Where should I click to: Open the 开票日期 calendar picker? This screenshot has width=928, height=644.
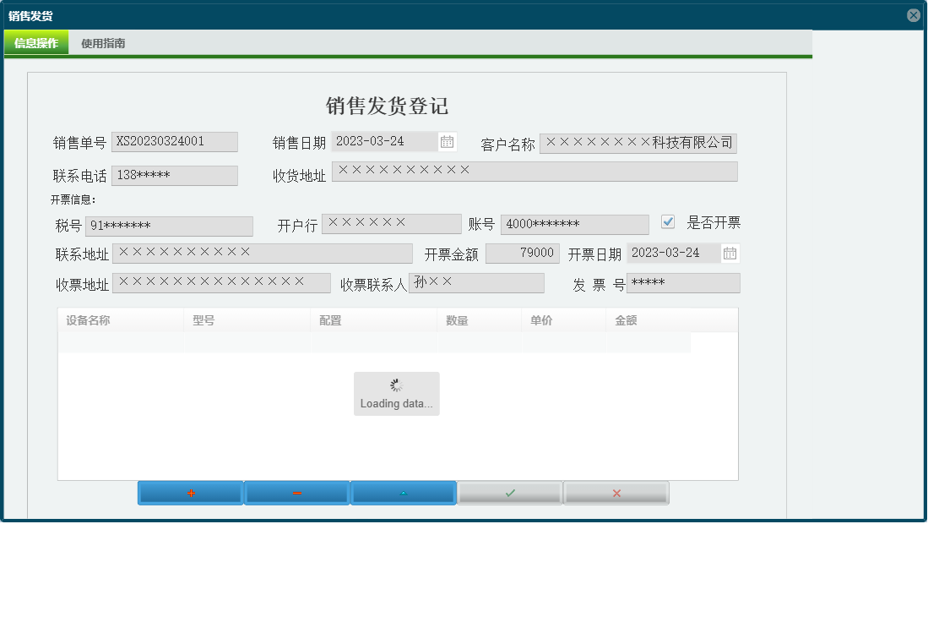coord(730,252)
